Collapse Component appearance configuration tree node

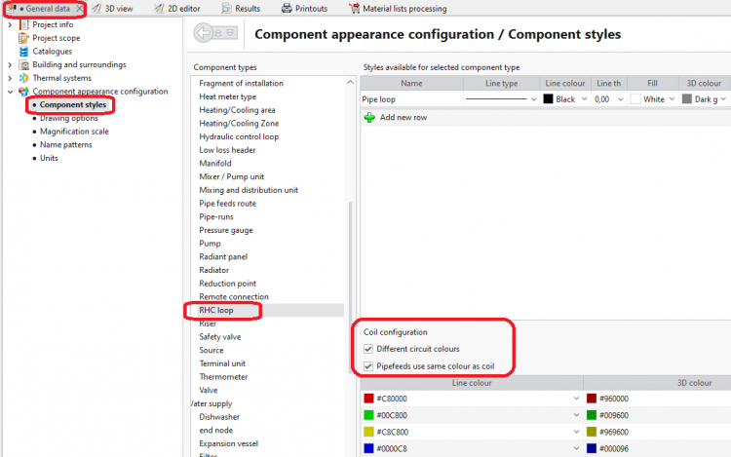point(10,92)
